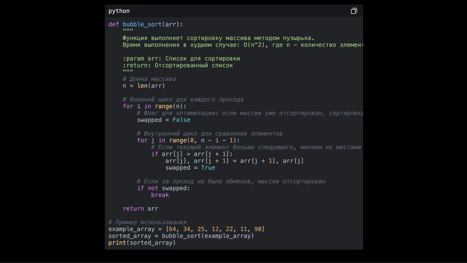Click the comment '# Пример использования'
This screenshot has width=467, height=263.
coord(147,222)
